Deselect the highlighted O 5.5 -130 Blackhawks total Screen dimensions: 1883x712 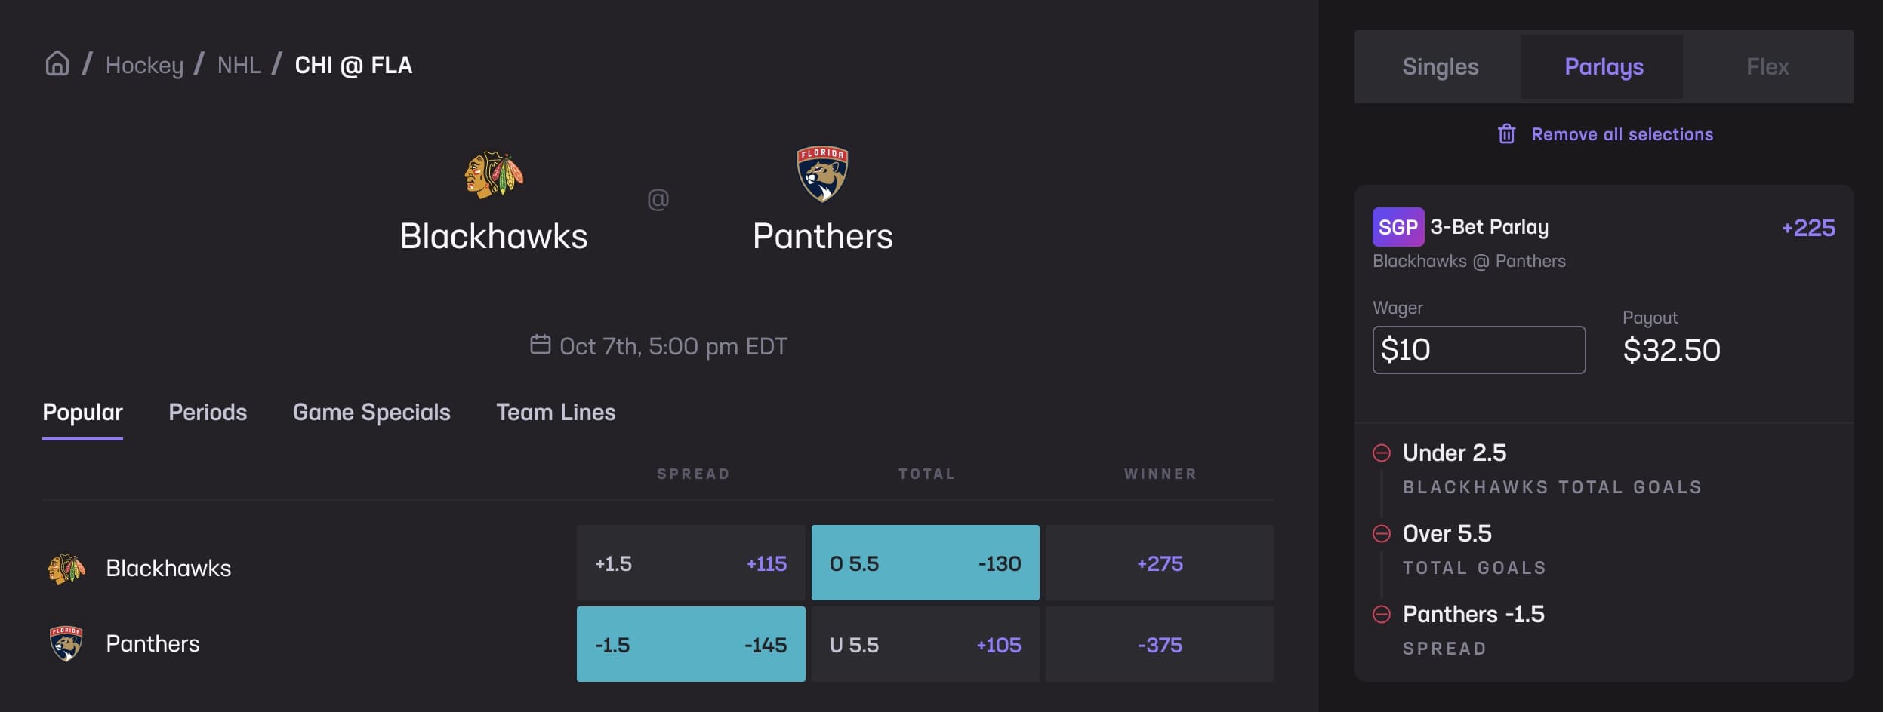924,563
